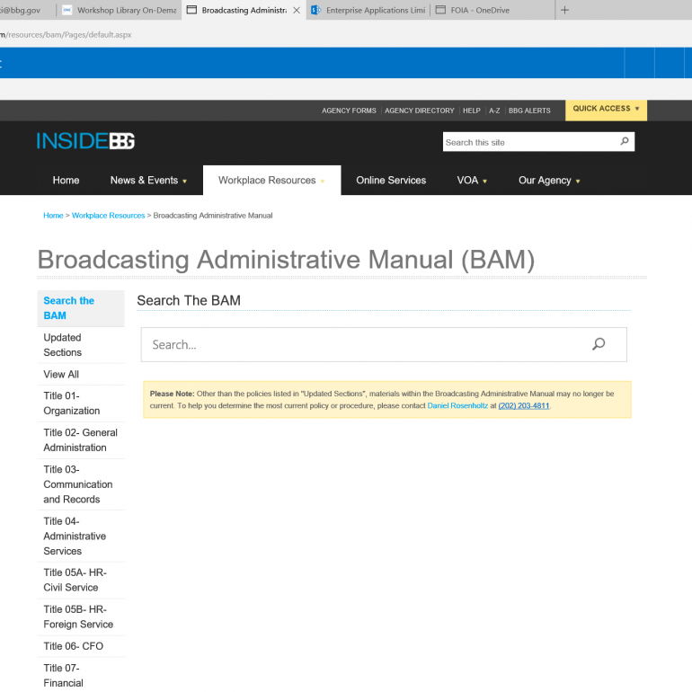The image size is (692, 692).
Task: Open Agency Directory link
Action: coord(420,111)
